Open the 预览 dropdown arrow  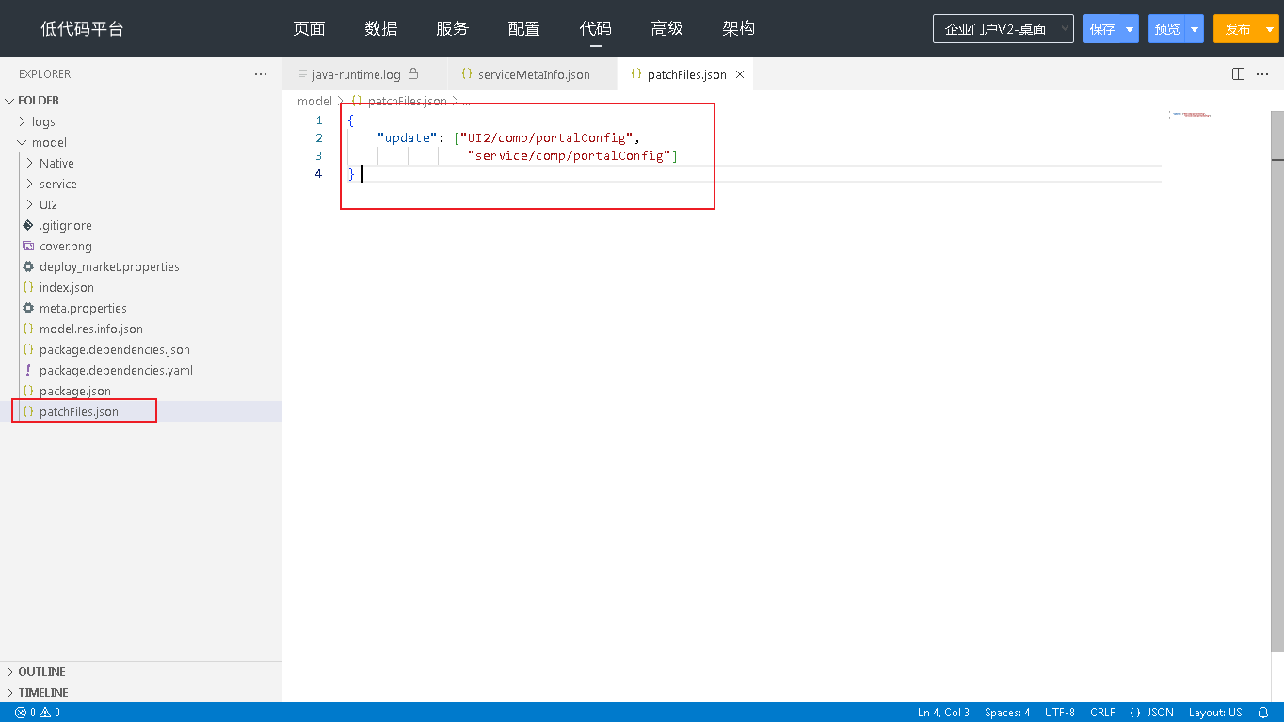tap(1195, 29)
